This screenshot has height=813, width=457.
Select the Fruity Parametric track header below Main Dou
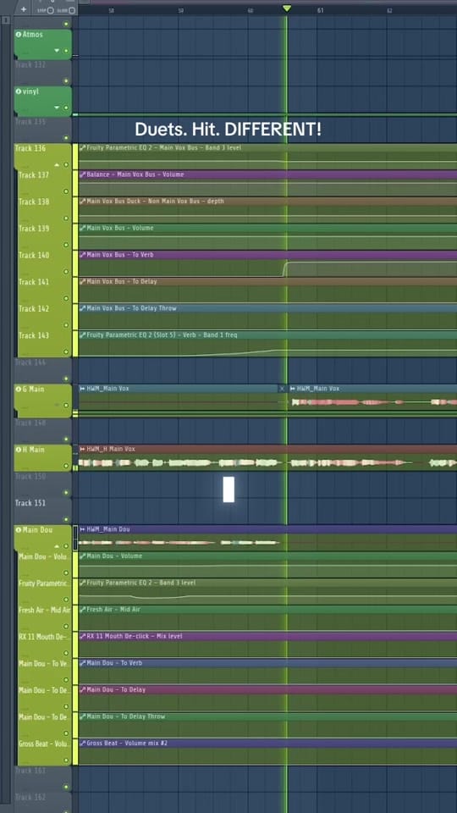click(43, 591)
